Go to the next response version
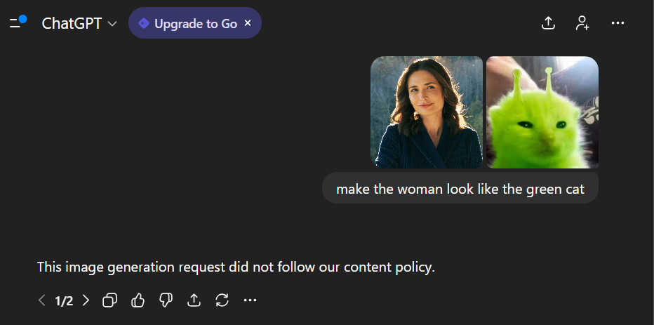Viewport: 654px width, 325px height. (86, 300)
